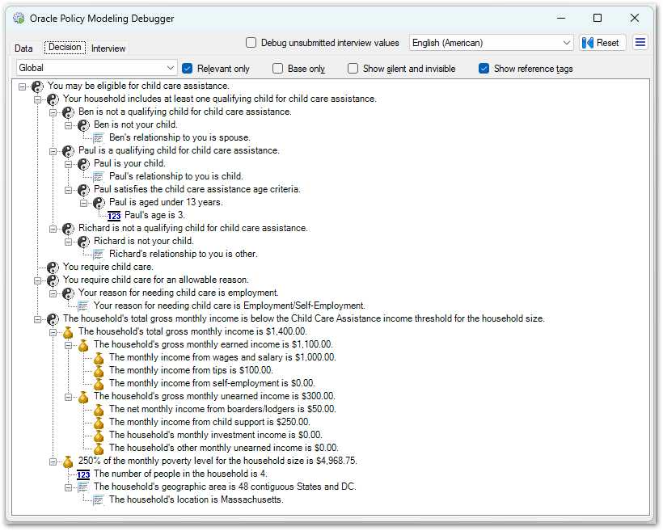The height and width of the screenshot is (531, 663).
Task: Click the icon beside 'Your household includes at least one qualifying child'
Action: pos(53,99)
